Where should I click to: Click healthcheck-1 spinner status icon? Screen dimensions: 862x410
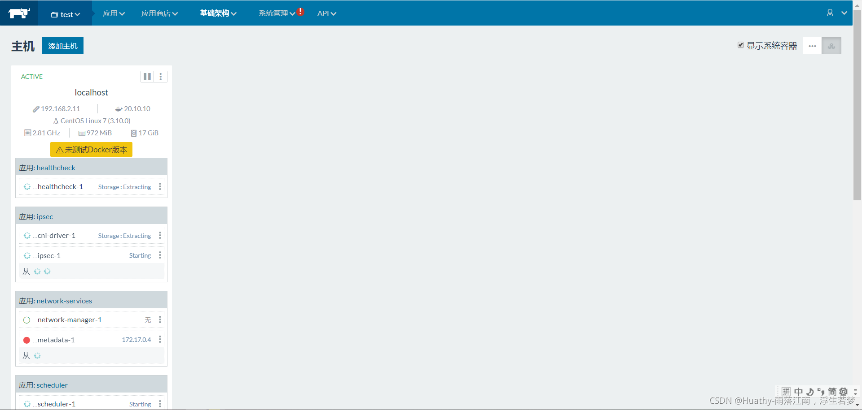tap(27, 187)
